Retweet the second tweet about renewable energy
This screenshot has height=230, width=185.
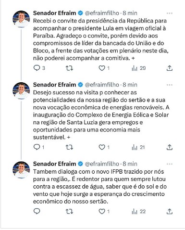(69, 147)
